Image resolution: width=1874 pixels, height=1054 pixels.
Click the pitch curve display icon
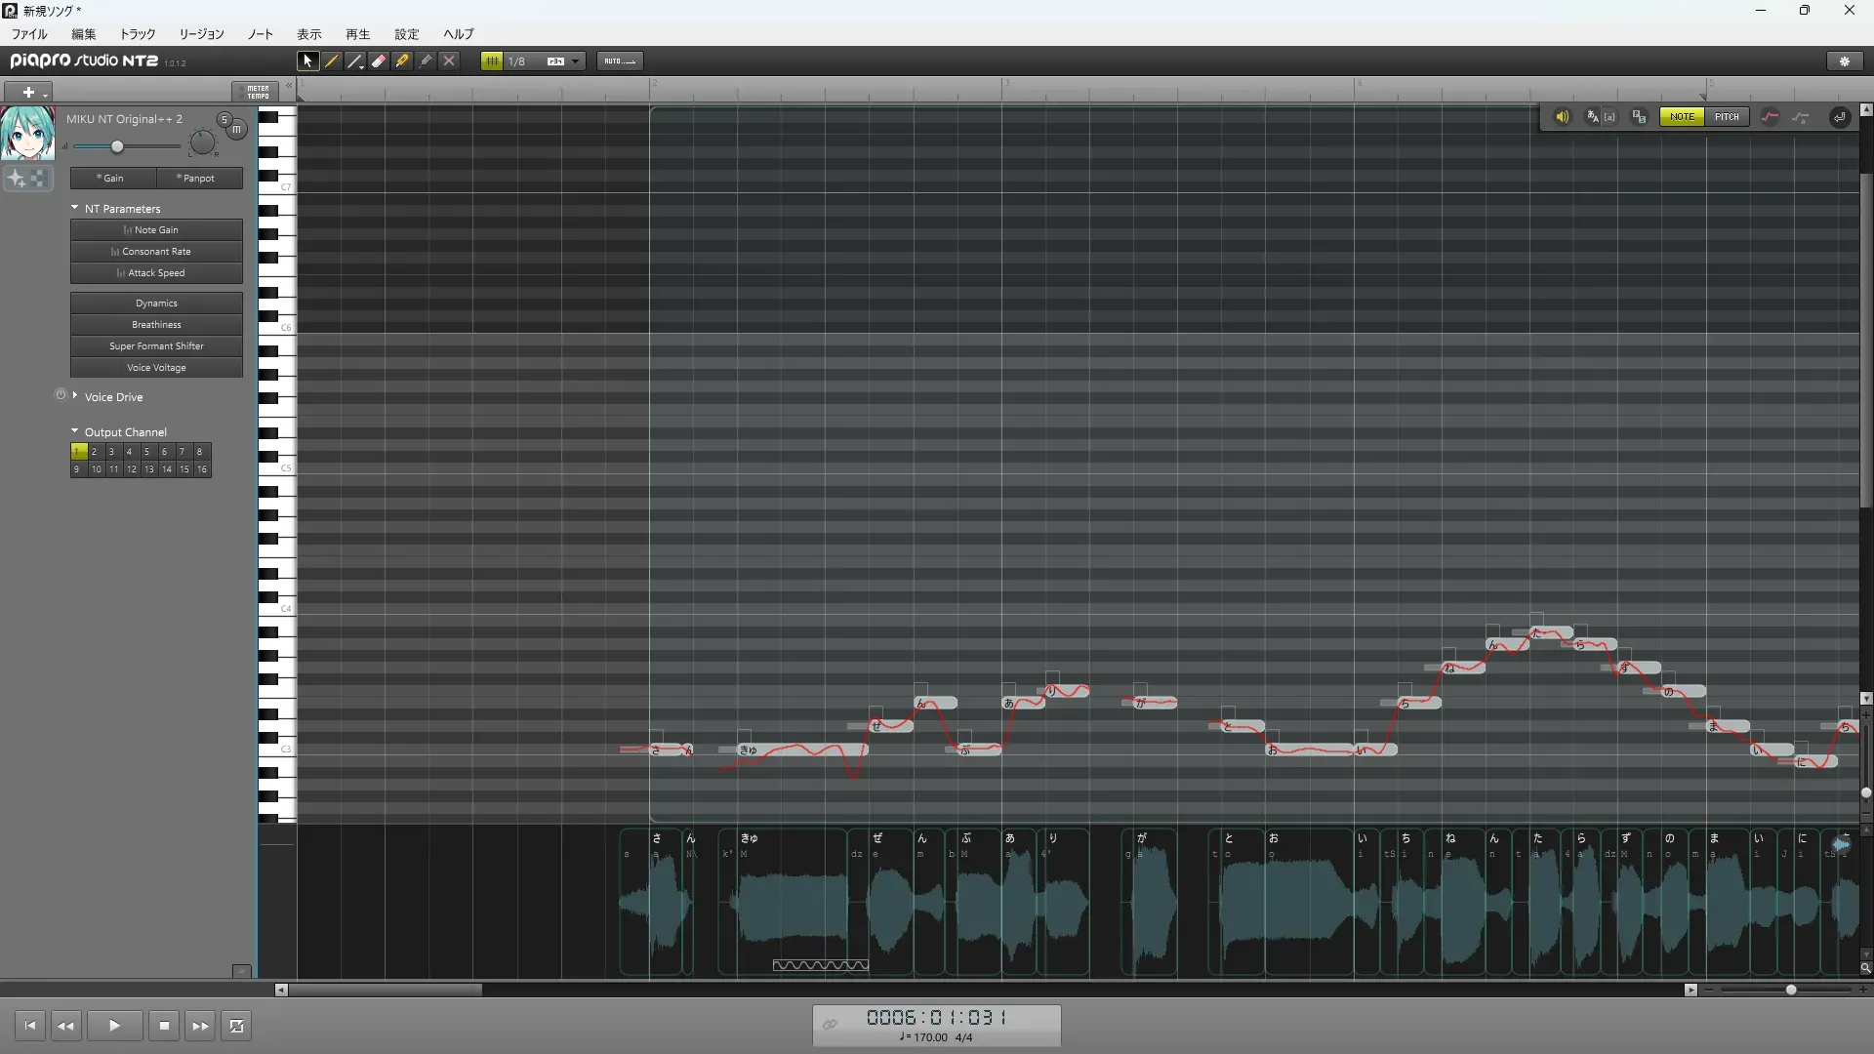(1770, 117)
